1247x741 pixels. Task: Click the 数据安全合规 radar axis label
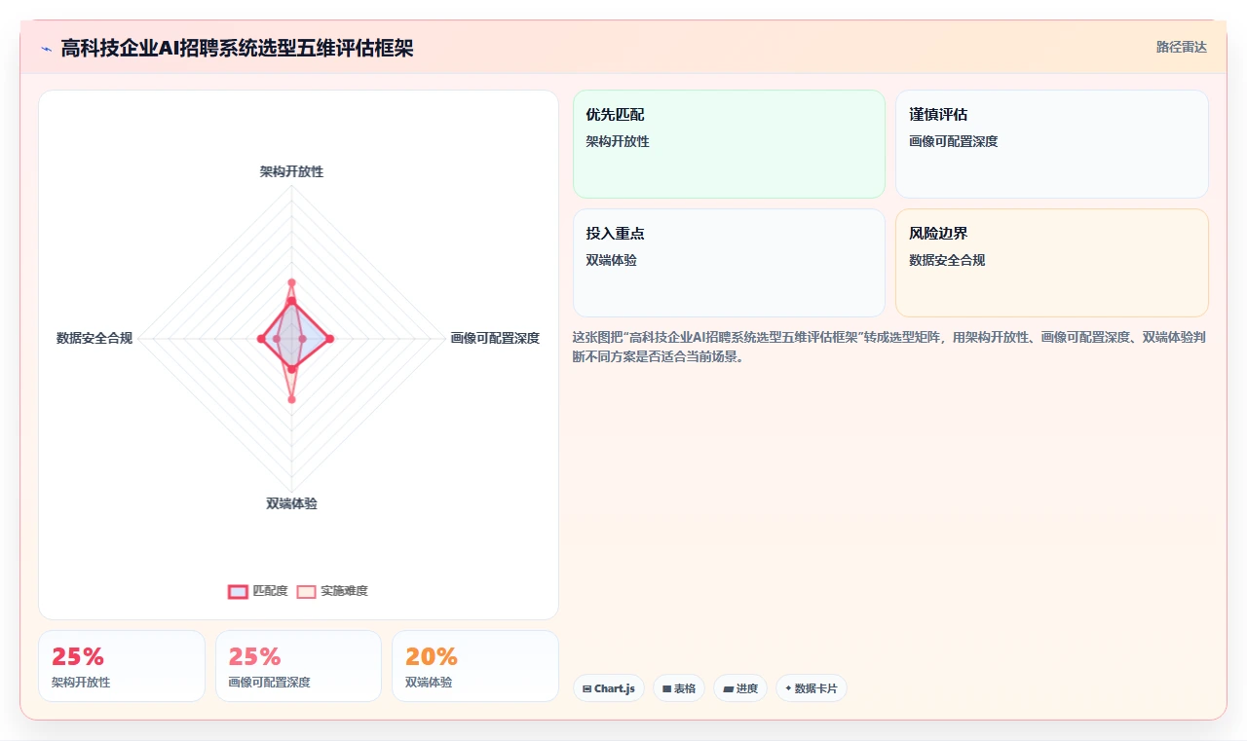coord(94,338)
